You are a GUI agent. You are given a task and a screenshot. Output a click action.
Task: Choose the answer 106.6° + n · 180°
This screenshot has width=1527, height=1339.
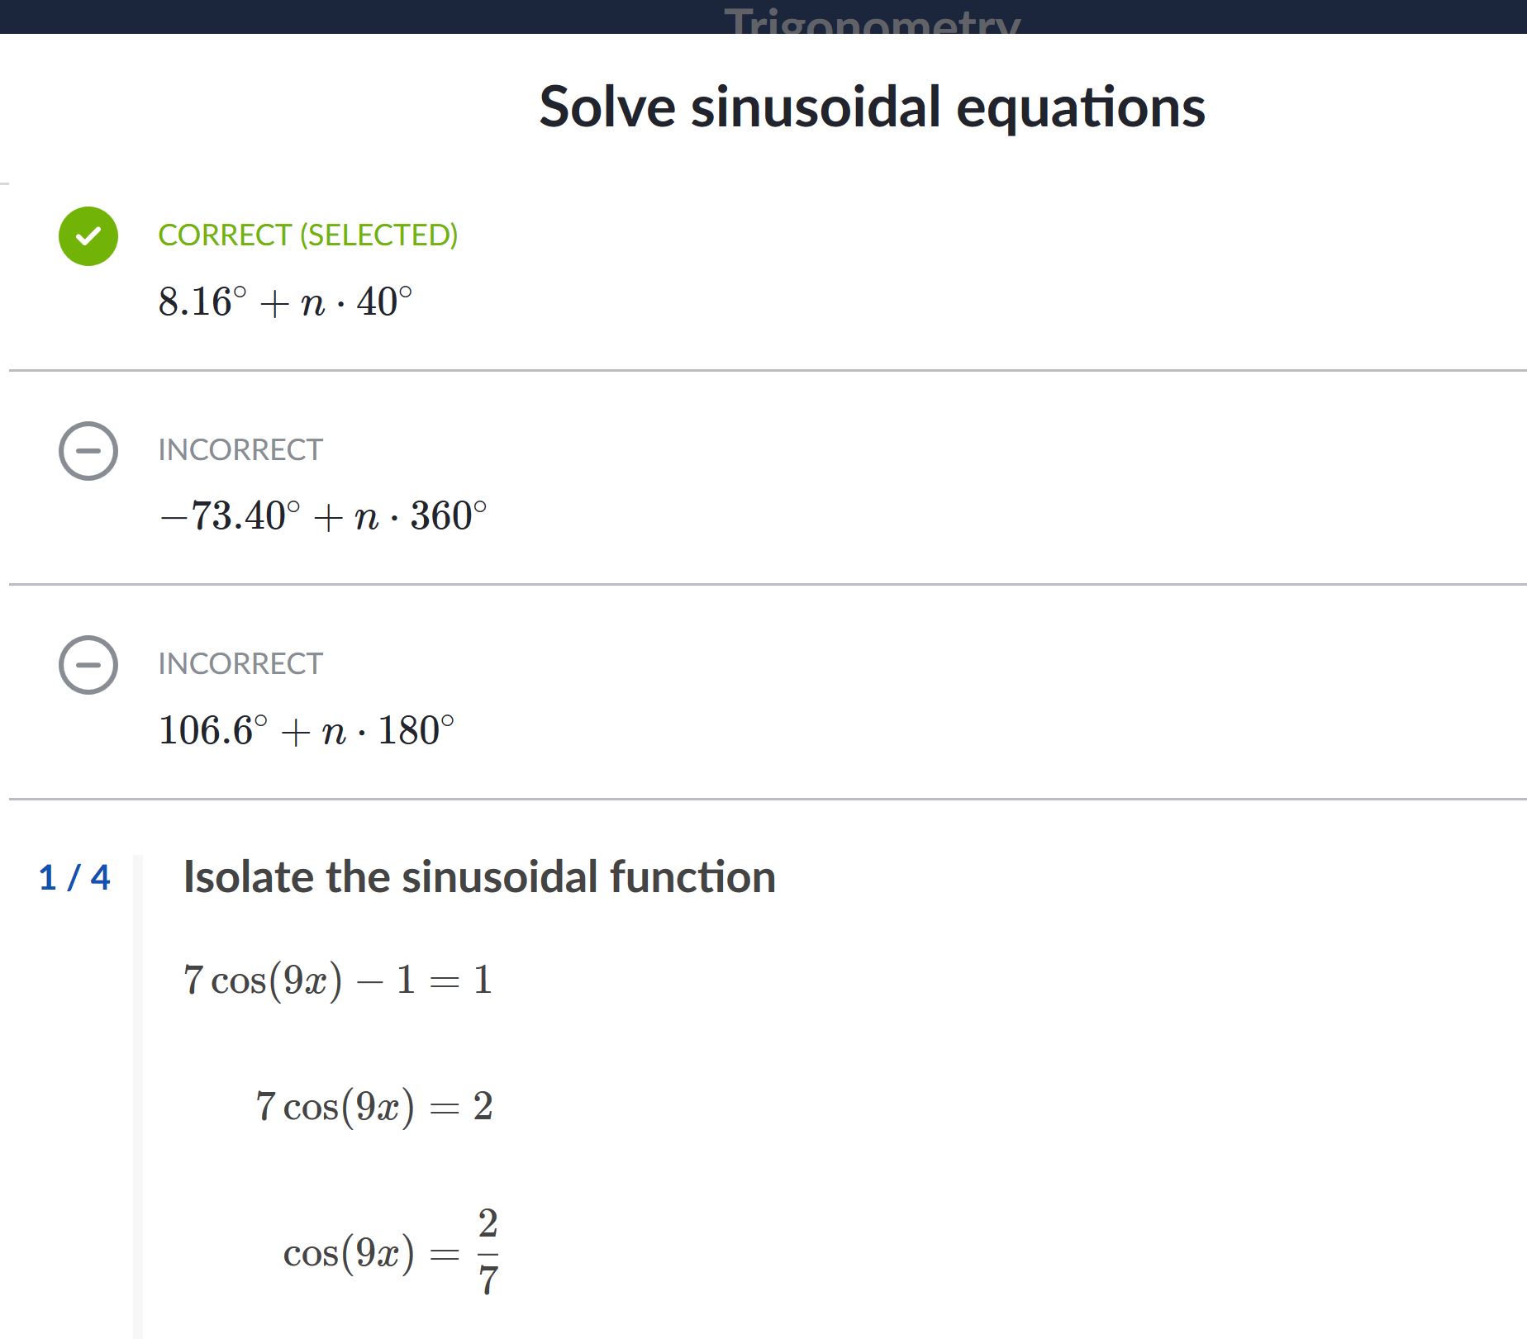307,730
